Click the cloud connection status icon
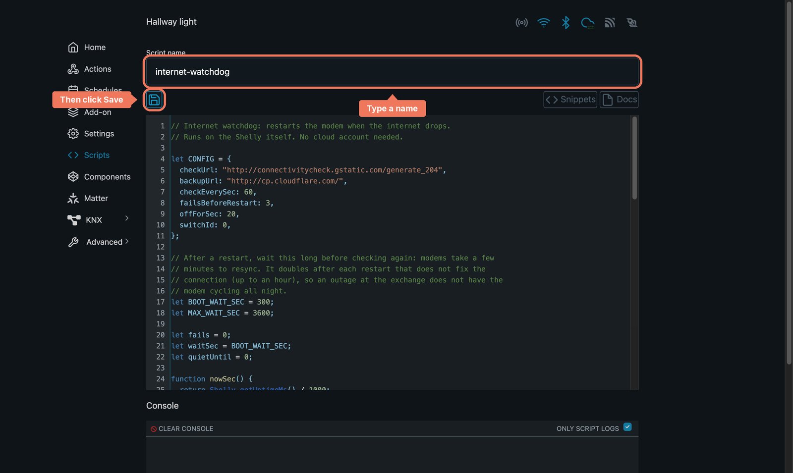Image resolution: width=793 pixels, height=473 pixels. pos(587,22)
